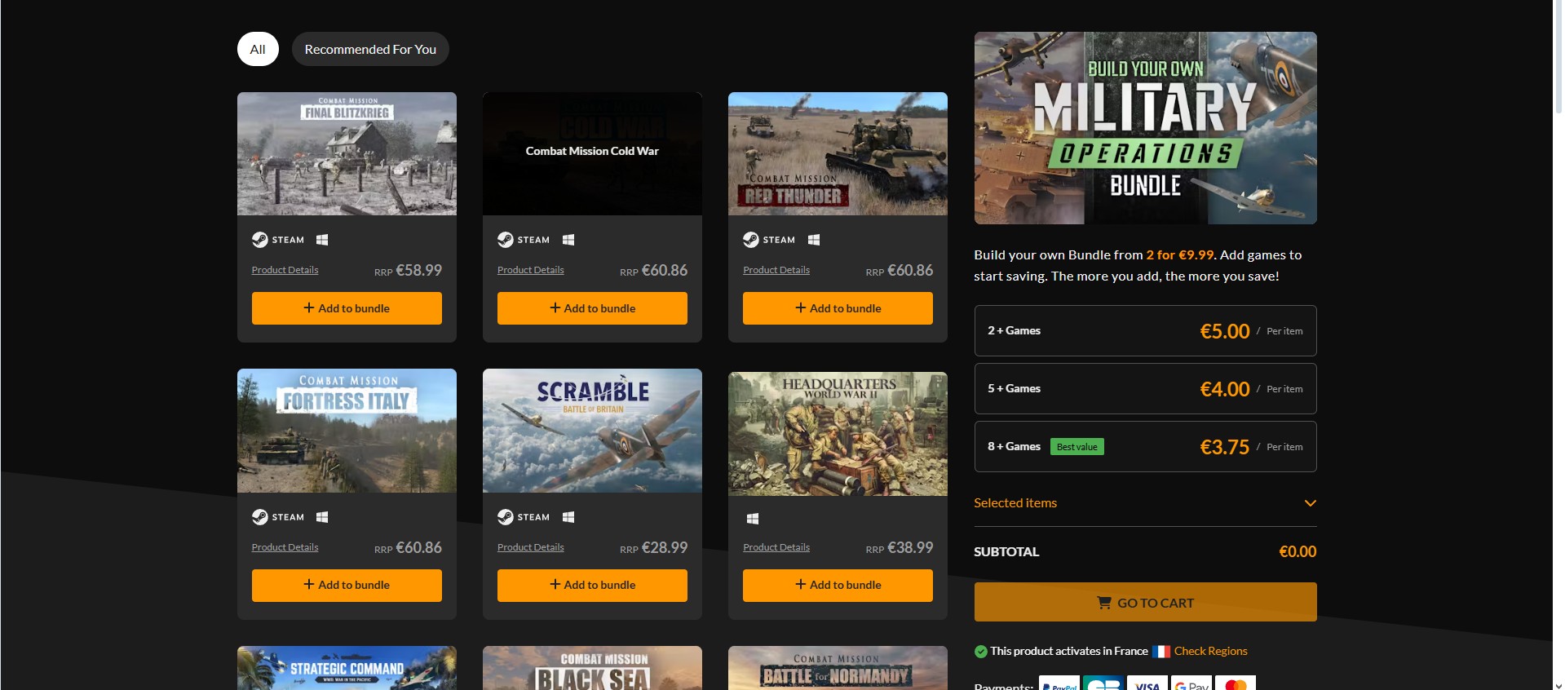Click Steam icon on Red Thunder card
Viewport: 1565px width, 690px height.
coord(751,240)
